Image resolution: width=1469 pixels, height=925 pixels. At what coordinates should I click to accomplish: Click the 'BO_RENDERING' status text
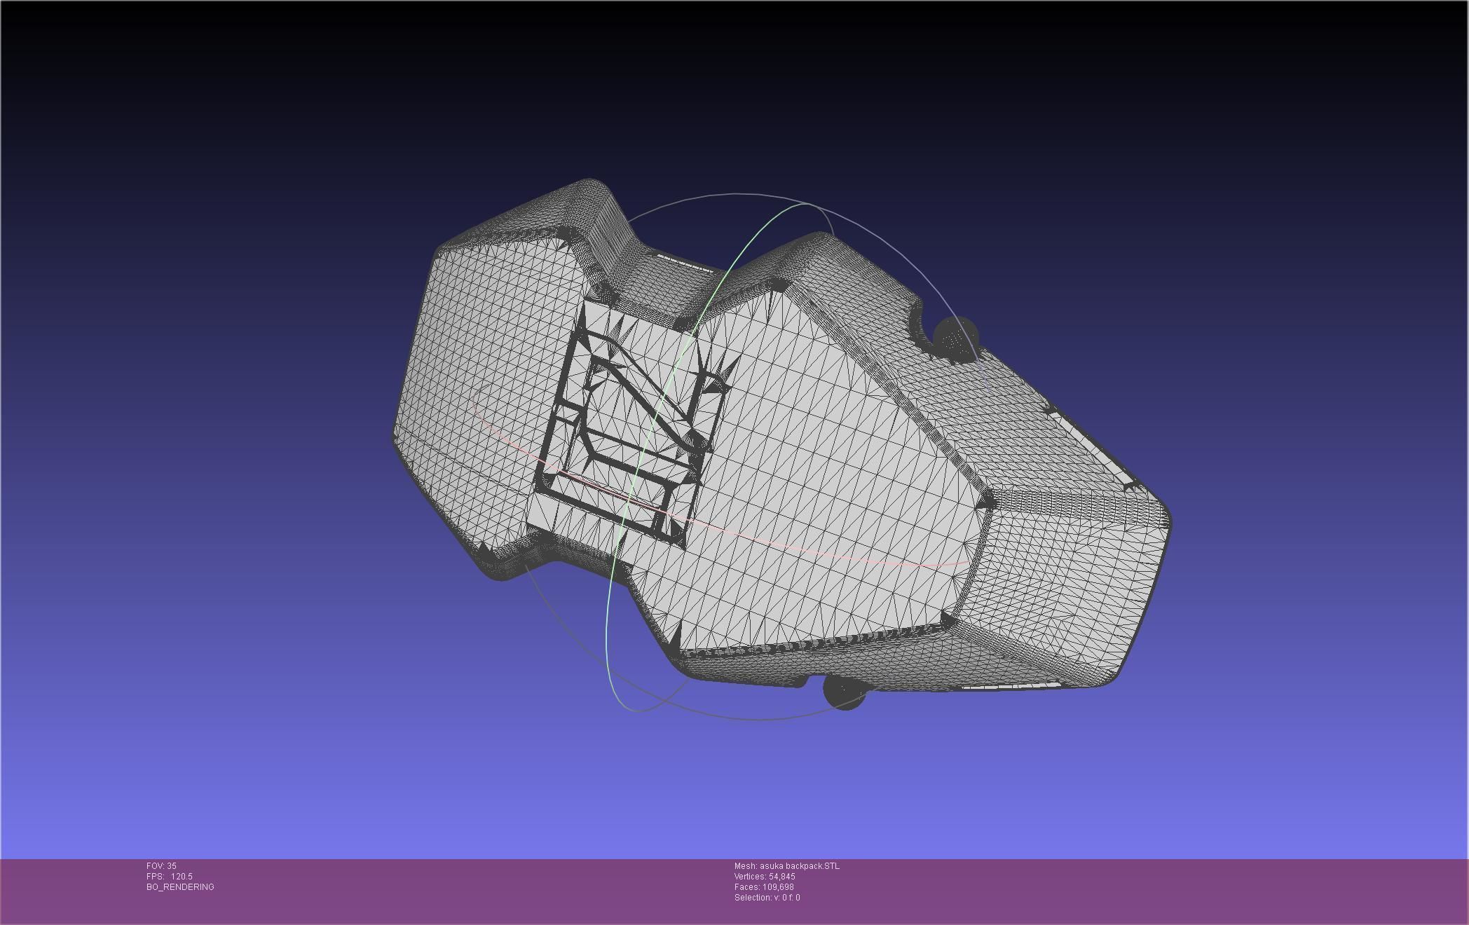coord(180,887)
